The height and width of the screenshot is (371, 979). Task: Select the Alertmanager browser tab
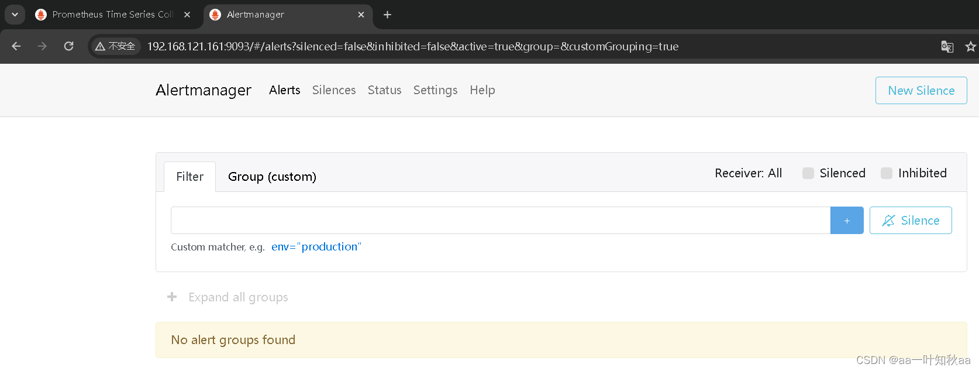(x=287, y=15)
